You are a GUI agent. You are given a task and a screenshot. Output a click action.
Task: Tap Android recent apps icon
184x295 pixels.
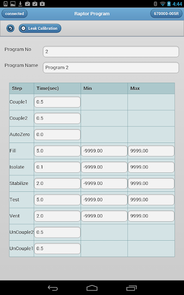pyautogui.click(x=131, y=288)
